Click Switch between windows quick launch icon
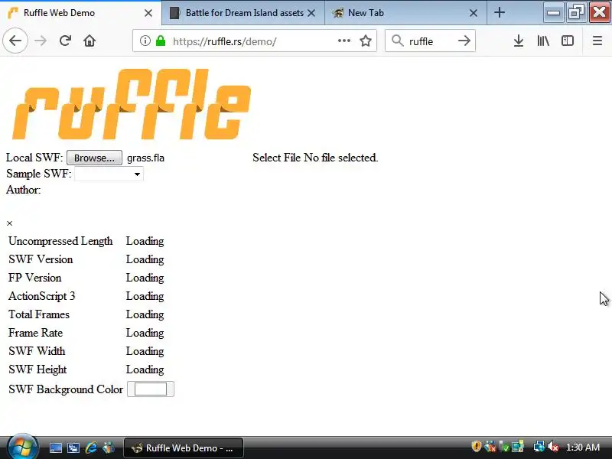 [x=73, y=448]
